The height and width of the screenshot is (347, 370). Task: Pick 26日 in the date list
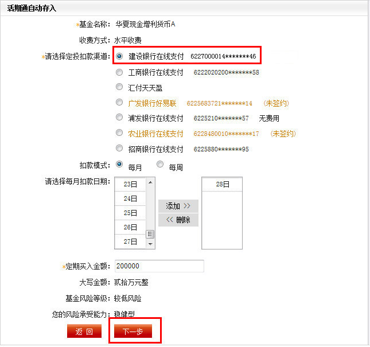coord(130,227)
